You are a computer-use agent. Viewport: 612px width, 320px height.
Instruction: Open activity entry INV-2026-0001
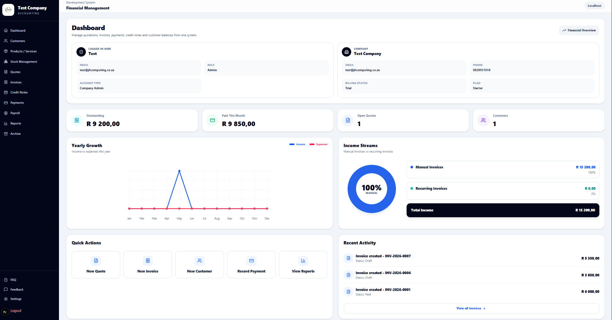coord(471,292)
